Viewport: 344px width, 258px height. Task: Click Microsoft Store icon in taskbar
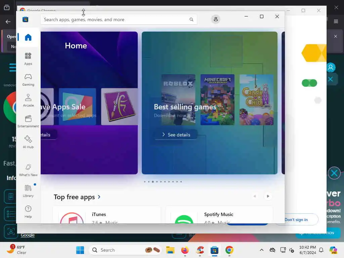[214, 250]
